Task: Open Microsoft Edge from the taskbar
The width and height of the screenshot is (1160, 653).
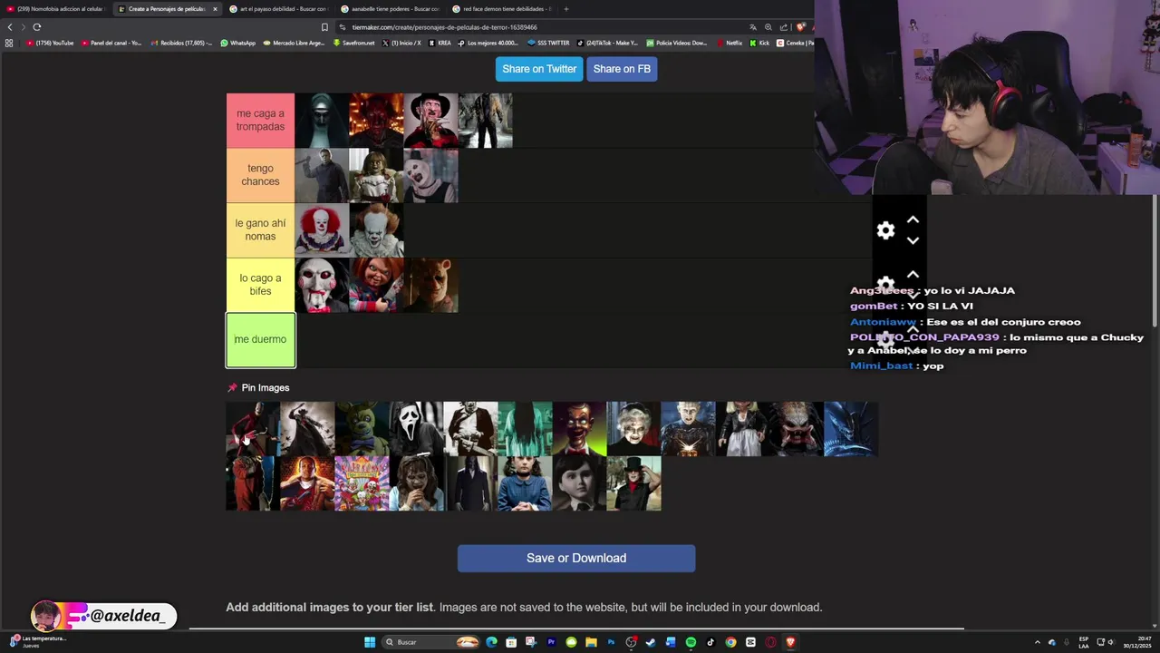Action: tap(491, 642)
